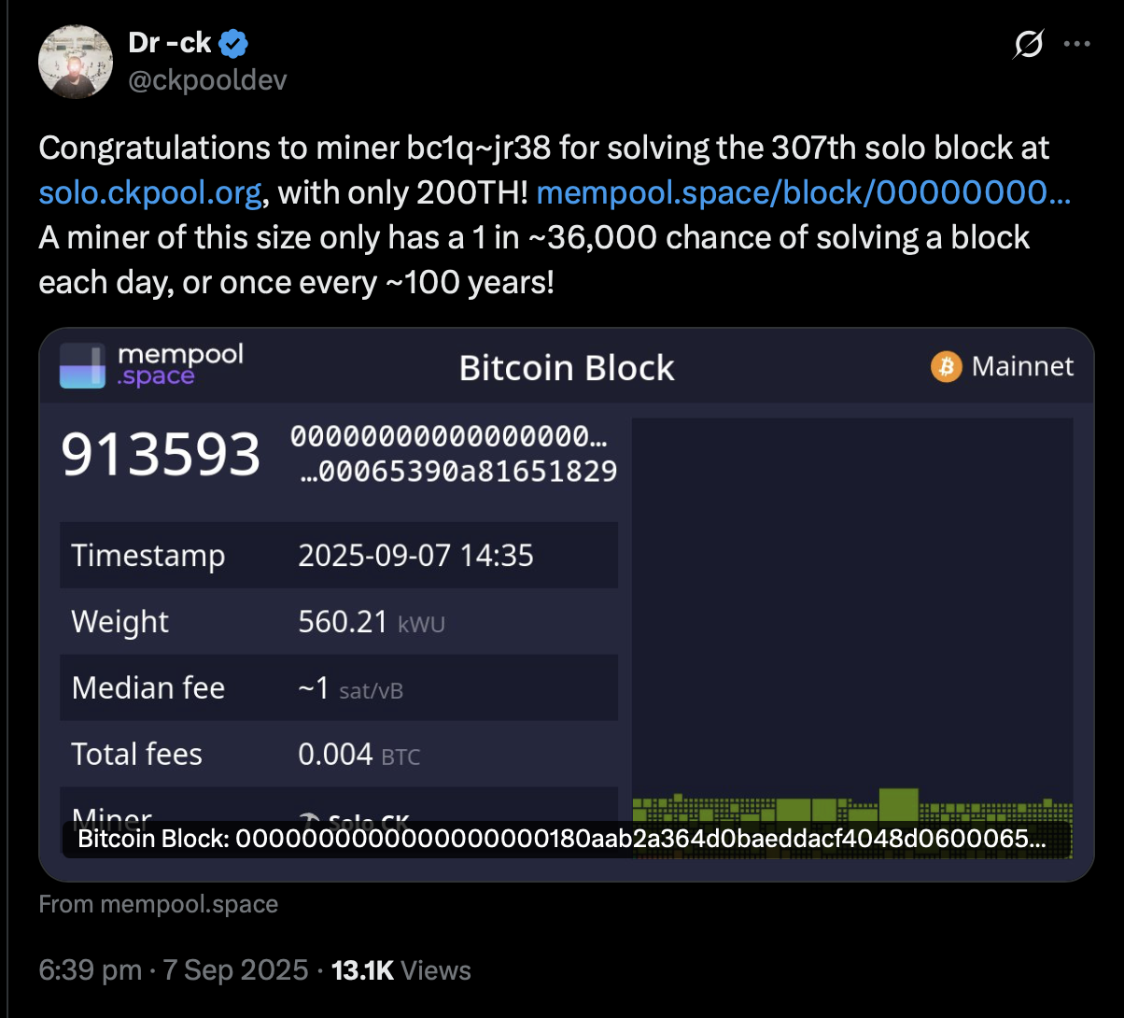Click the Timestamp row in the card
This screenshot has height=1018, width=1124.
pos(339,556)
